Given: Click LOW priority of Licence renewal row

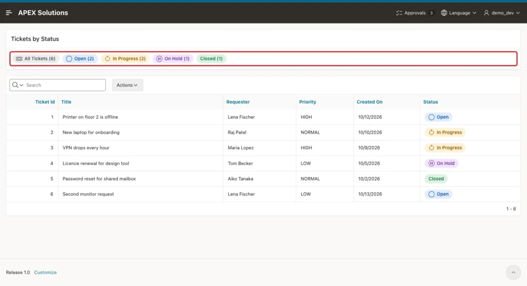Looking at the screenshot, I should [x=306, y=164].
